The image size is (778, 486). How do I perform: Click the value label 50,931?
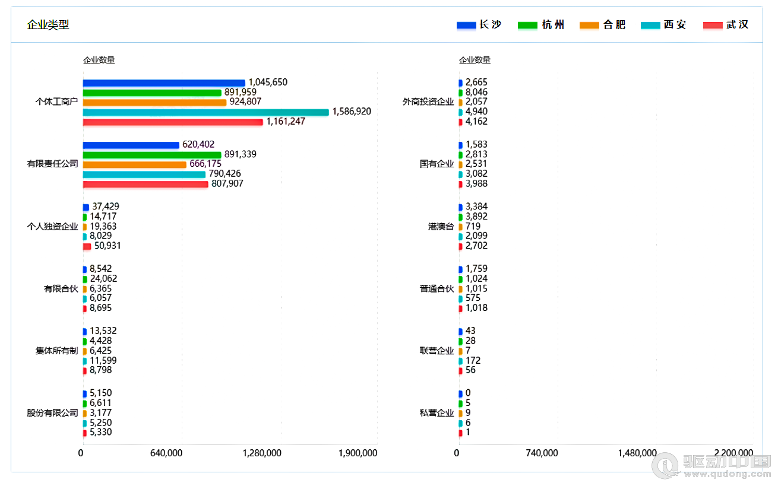[x=107, y=246]
